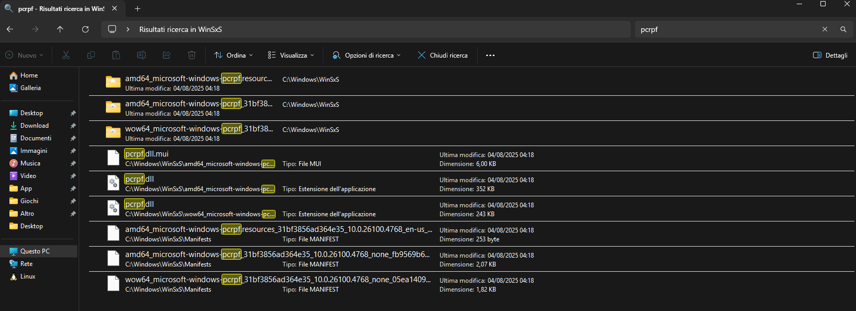This screenshot has height=311, width=856.
Task: Toggle the Dettagli pane
Action: pos(830,55)
